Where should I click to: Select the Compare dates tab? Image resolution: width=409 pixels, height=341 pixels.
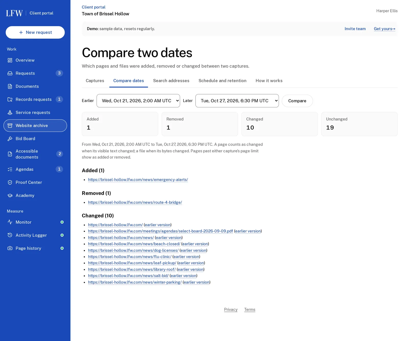coord(129,81)
